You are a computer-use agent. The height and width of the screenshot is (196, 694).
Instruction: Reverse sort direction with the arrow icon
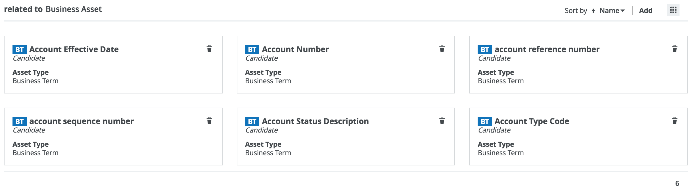593,11
